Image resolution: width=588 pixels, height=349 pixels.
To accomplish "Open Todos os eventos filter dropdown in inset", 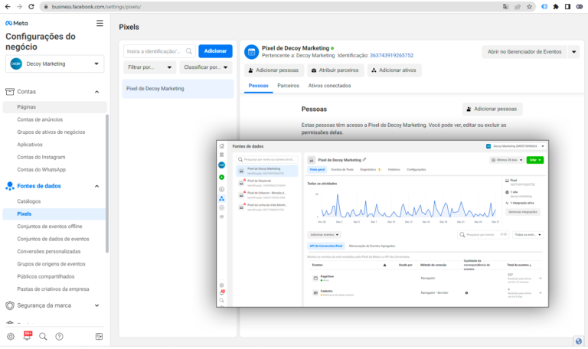I will click(528, 235).
